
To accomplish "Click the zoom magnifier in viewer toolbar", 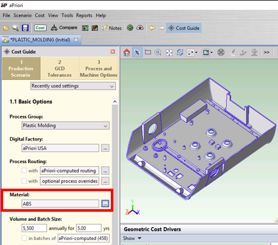I will point(158,52).
